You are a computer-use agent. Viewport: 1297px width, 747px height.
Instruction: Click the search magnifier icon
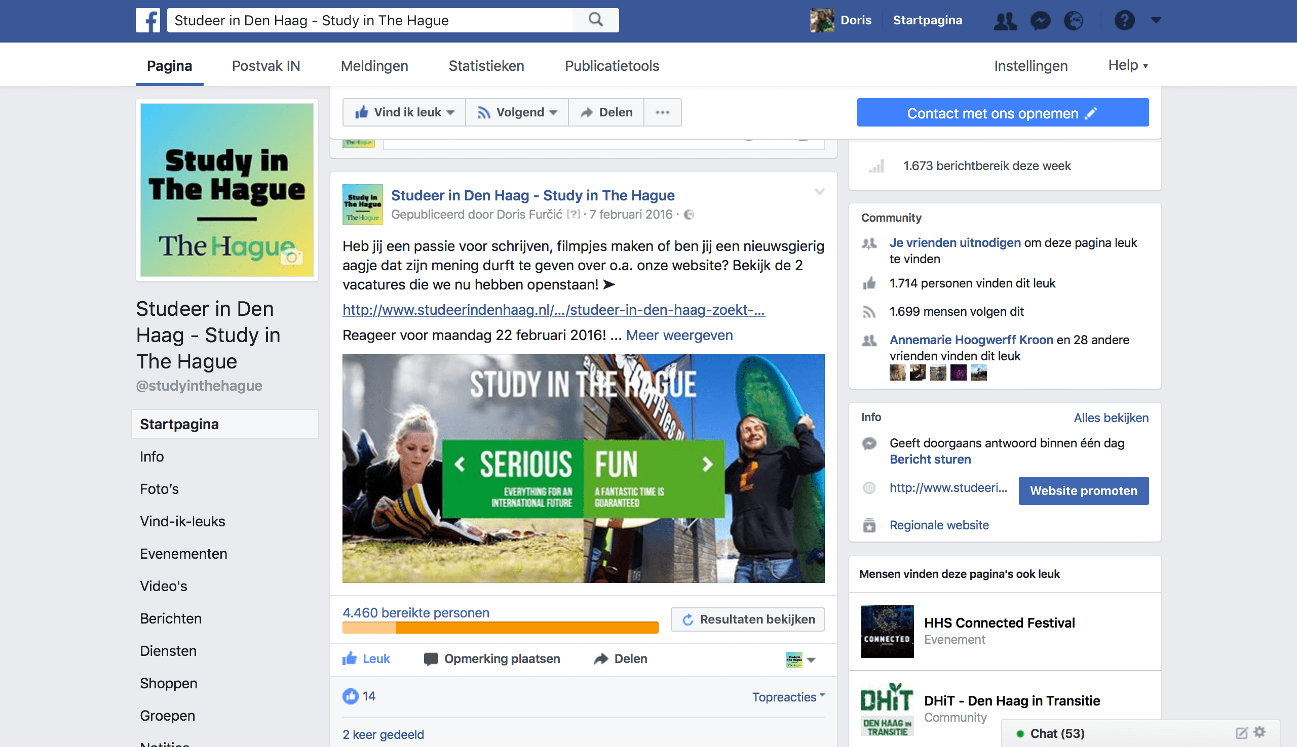click(595, 20)
